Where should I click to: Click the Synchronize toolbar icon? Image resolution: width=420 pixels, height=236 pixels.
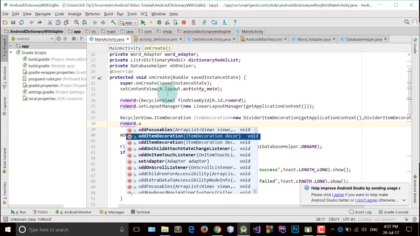[21, 22]
